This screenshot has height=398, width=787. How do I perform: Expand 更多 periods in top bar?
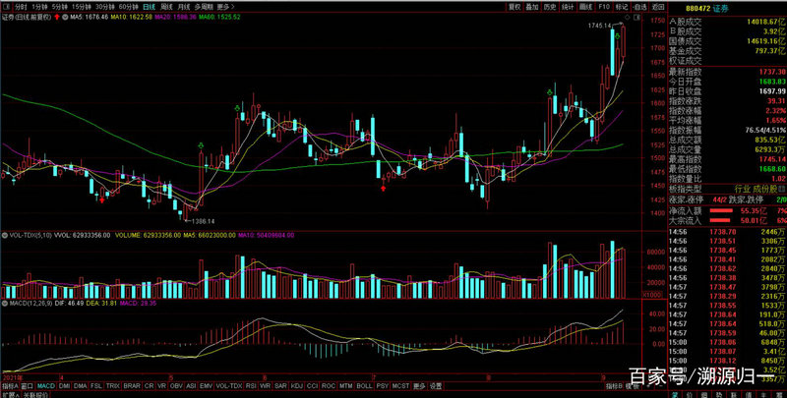click(225, 6)
